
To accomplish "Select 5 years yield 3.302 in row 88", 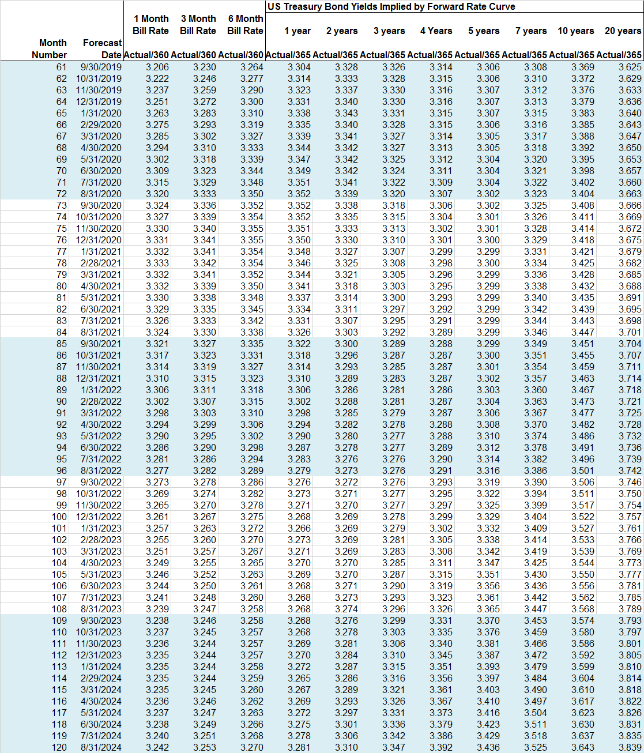I will [x=488, y=378].
